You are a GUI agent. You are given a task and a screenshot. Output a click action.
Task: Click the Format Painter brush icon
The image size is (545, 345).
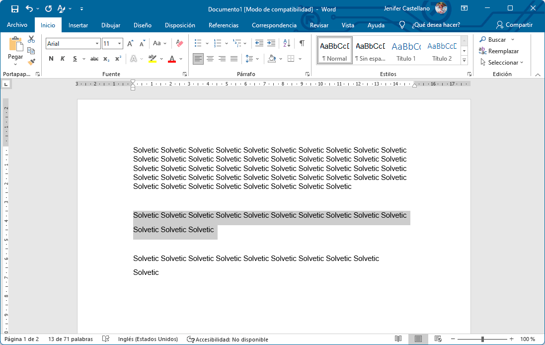31,62
